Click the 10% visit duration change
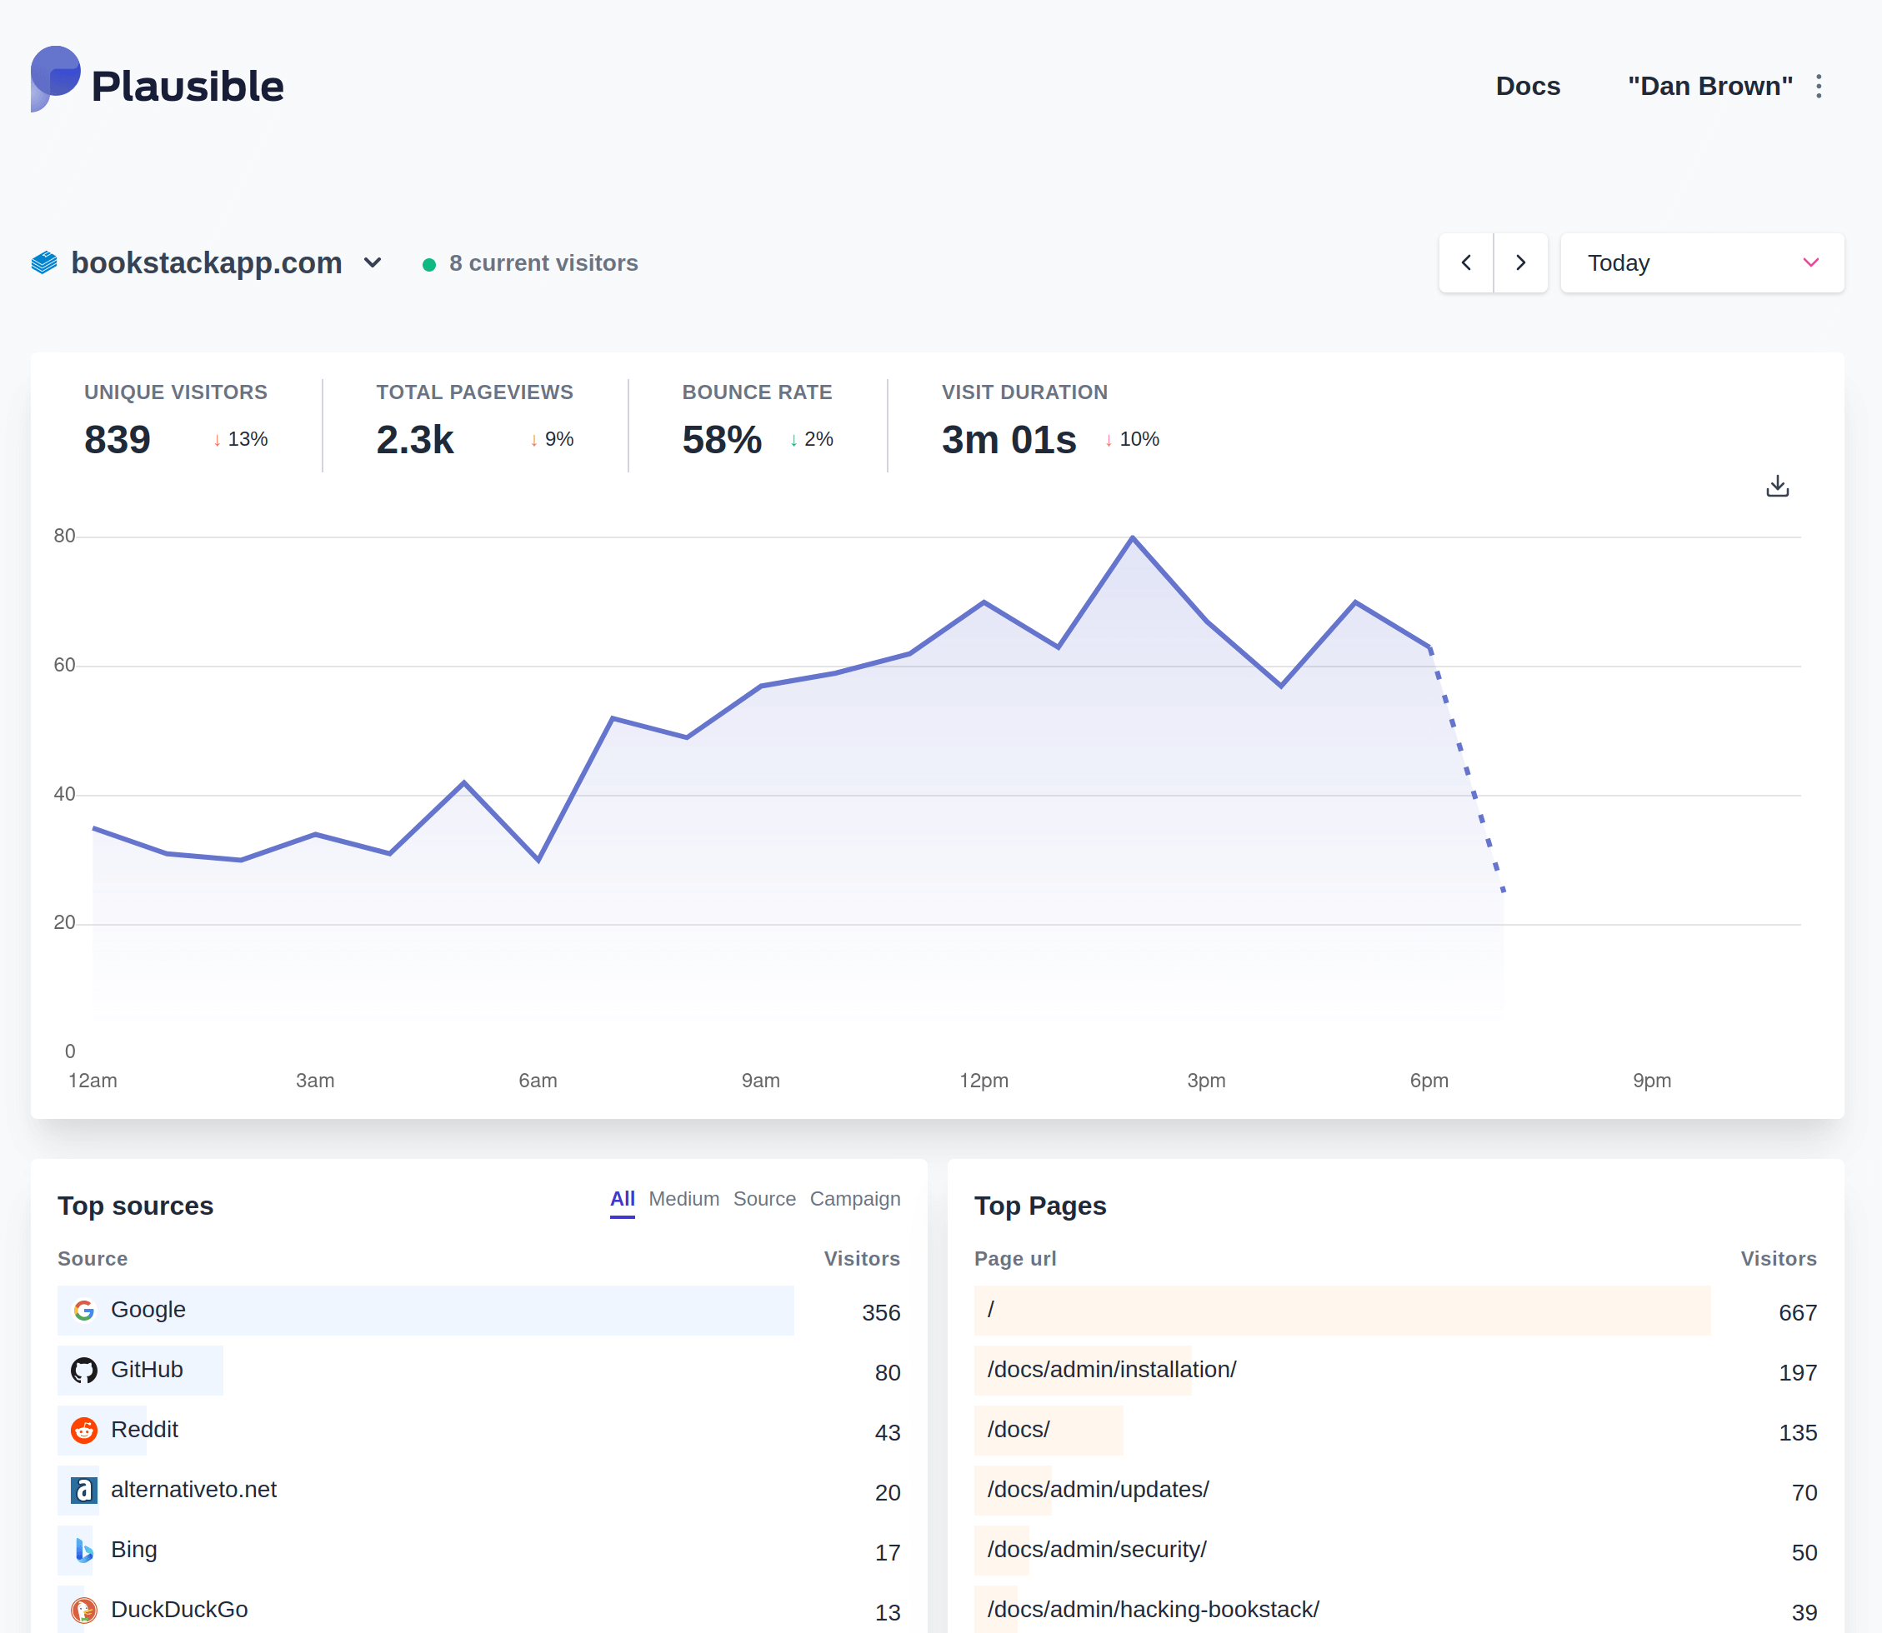The height and width of the screenshot is (1633, 1882). 1132,439
